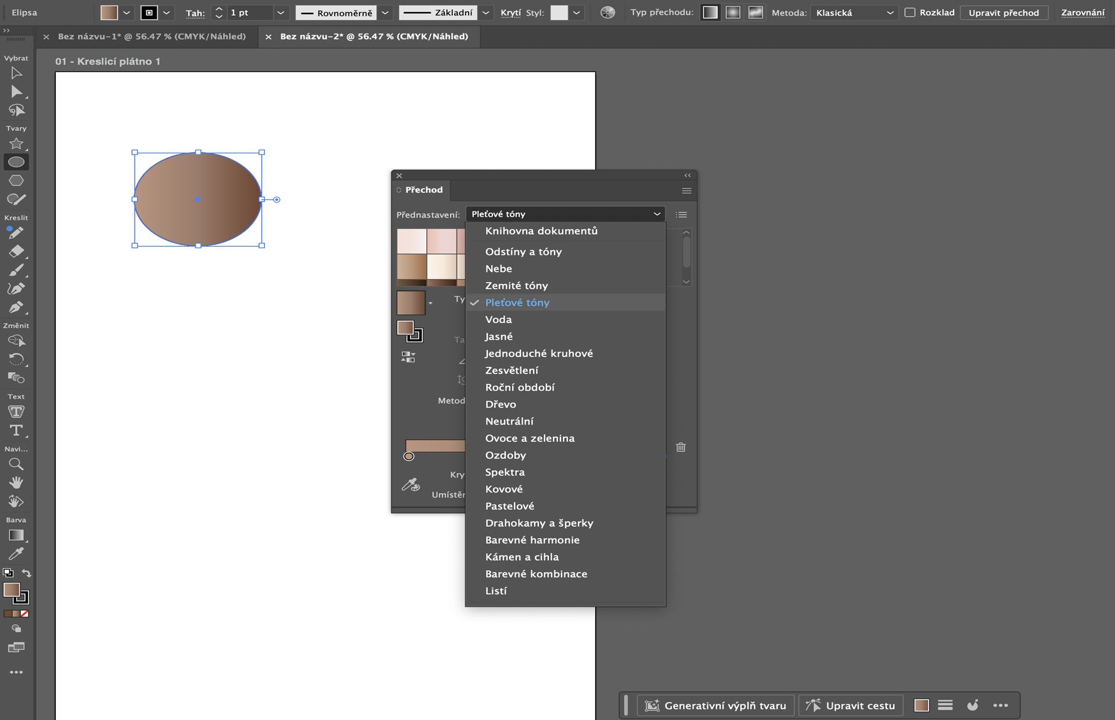
Task: Pick the Type tool
Action: tap(16, 430)
